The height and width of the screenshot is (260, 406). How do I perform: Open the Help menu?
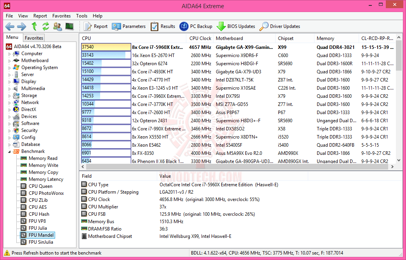[x=97, y=16]
